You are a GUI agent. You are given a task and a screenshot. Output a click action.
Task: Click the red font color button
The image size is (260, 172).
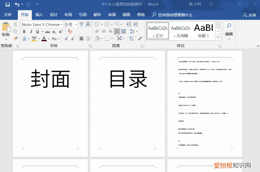(44, 39)
